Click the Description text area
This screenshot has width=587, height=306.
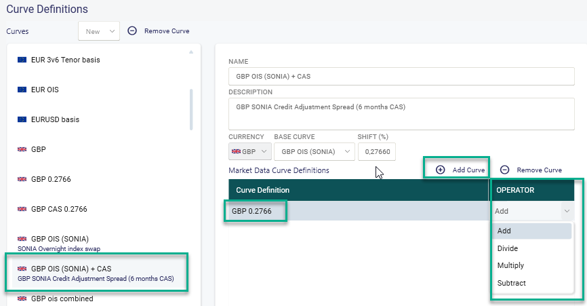tap(401, 114)
